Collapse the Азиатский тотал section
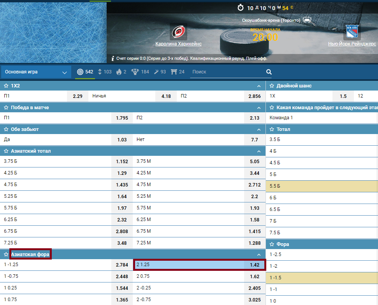 259,151
